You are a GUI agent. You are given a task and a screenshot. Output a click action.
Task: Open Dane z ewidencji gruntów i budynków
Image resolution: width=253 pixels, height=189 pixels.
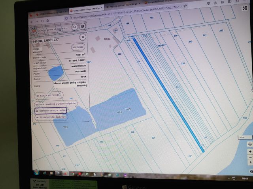click(56, 104)
